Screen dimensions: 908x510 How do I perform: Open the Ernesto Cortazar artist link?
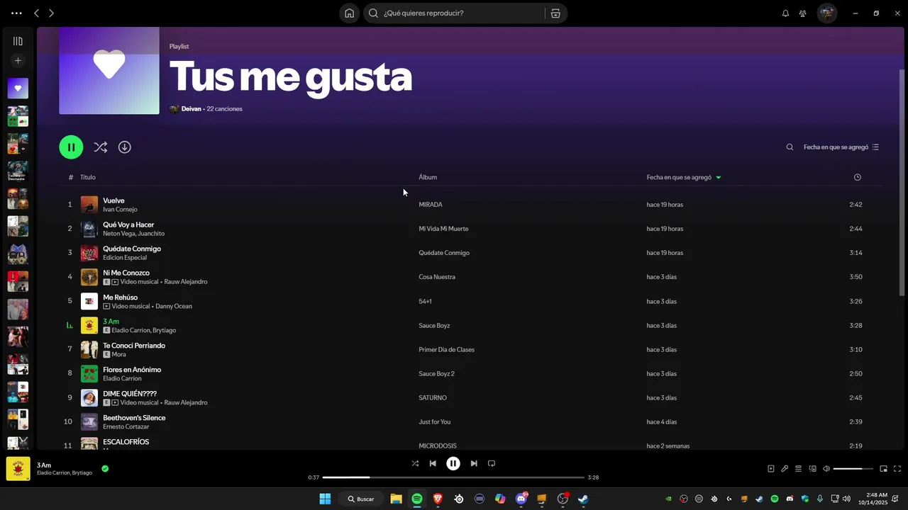coord(126,427)
